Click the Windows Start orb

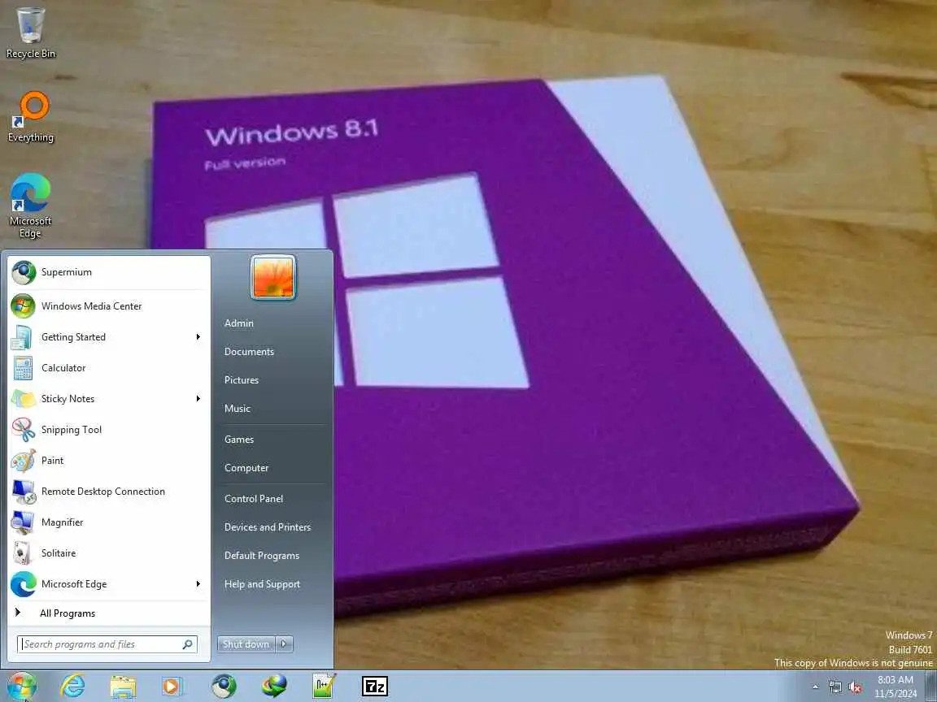point(22,687)
